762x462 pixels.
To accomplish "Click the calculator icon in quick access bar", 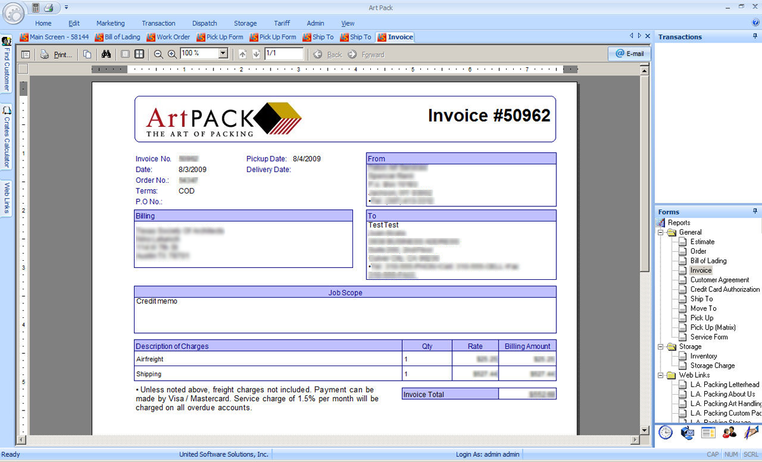I will (35, 8).
